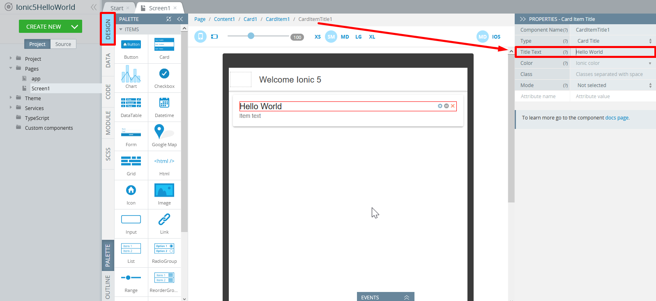656x301 pixels.
Task: Select SM screen size preview
Action: coord(331,37)
